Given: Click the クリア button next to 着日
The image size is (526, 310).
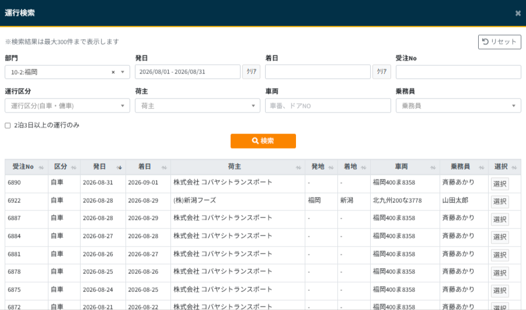Looking at the screenshot, I should click(x=381, y=72).
